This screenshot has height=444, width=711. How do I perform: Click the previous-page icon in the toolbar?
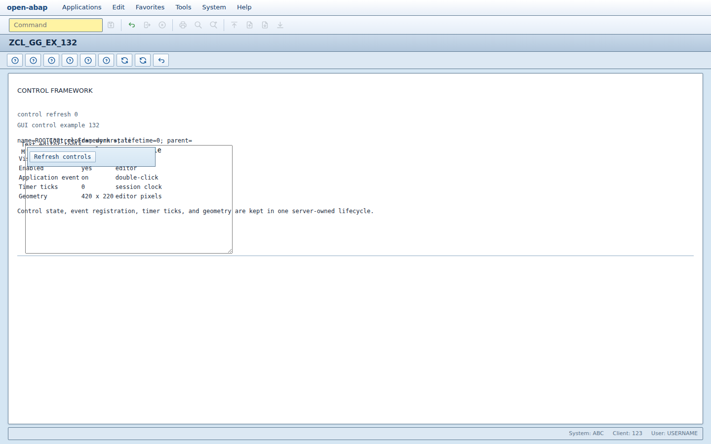pyautogui.click(x=250, y=25)
